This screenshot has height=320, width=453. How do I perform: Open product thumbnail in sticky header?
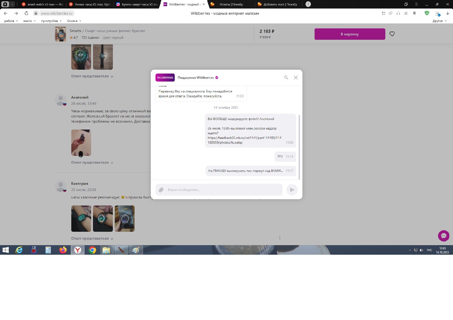click(60, 34)
